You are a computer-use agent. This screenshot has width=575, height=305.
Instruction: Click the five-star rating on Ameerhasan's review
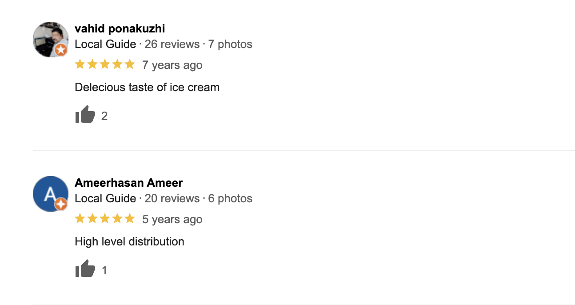pyautogui.click(x=104, y=219)
